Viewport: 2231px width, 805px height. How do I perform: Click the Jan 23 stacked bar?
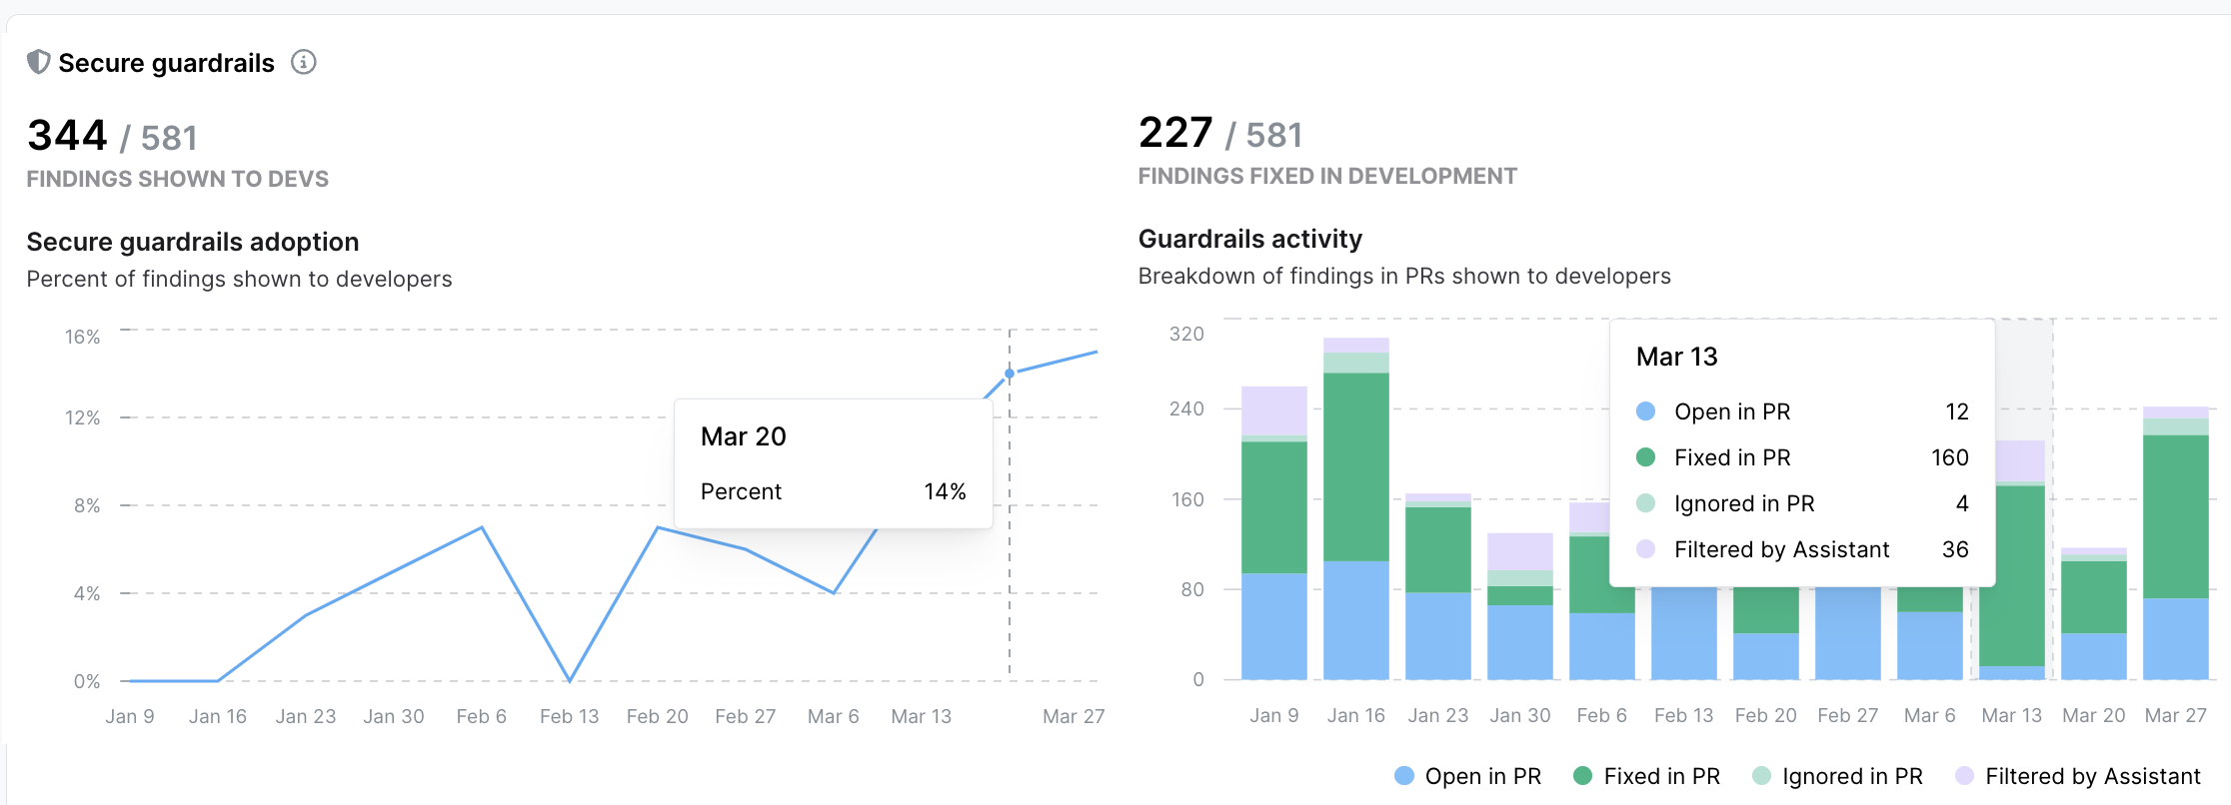coord(1437,587)
